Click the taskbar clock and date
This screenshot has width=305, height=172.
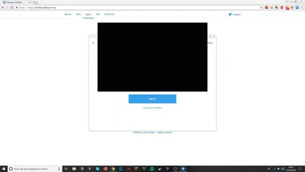[x=291, y=169]
